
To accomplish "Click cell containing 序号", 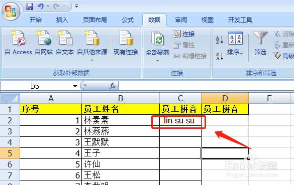I will click(x=51, y=109).
